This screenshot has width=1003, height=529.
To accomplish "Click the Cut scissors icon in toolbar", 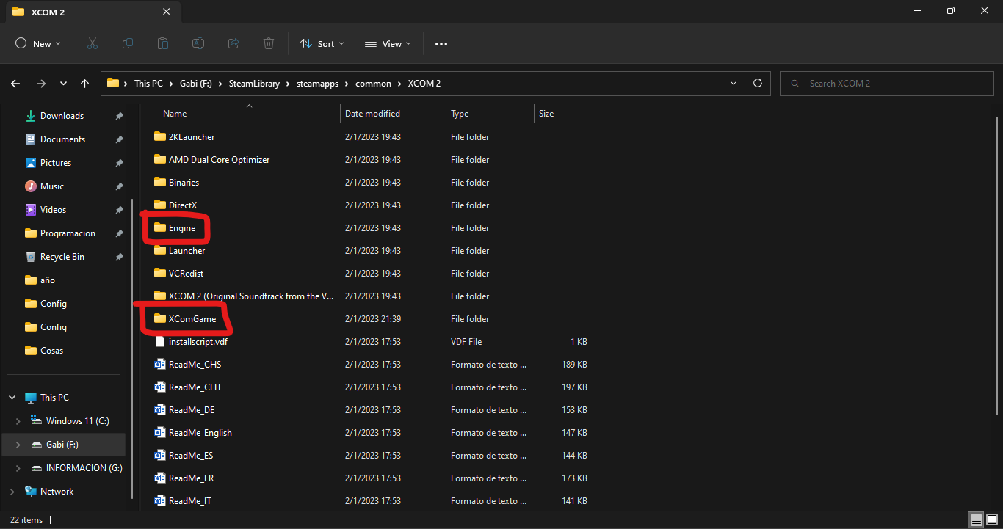I will tap(93, 44).
